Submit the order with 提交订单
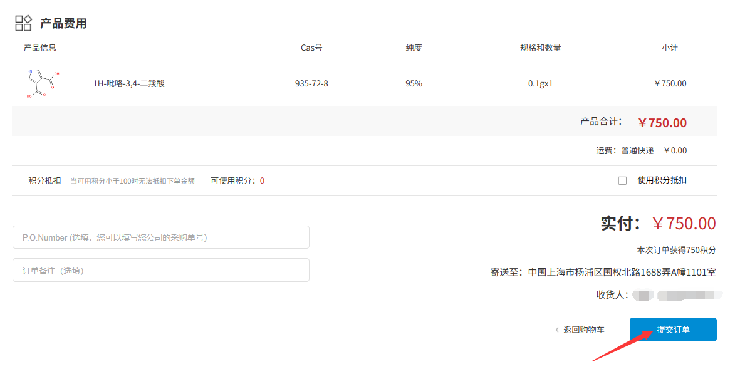 (x=673, y=330)
